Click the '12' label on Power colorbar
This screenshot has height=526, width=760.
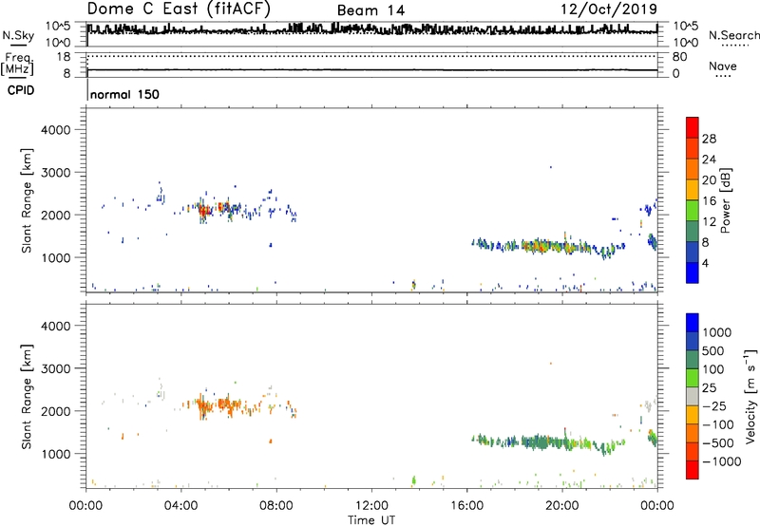tap(709, 222)
